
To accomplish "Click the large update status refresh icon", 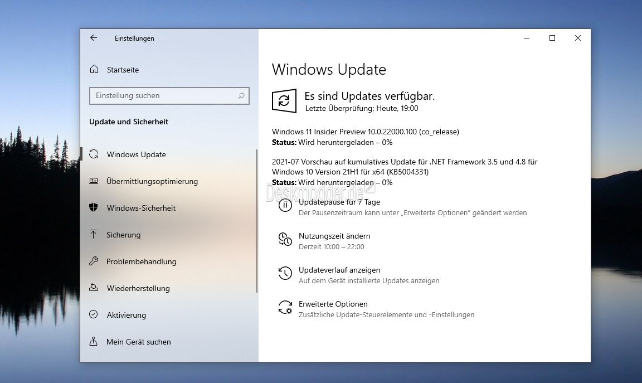I will pyautogui.click(x=284, y=101).
